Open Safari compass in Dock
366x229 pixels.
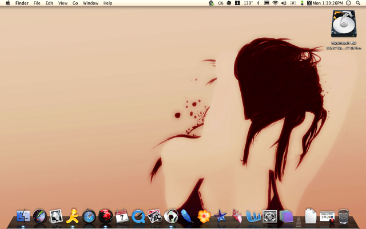(x=89, y=216)
